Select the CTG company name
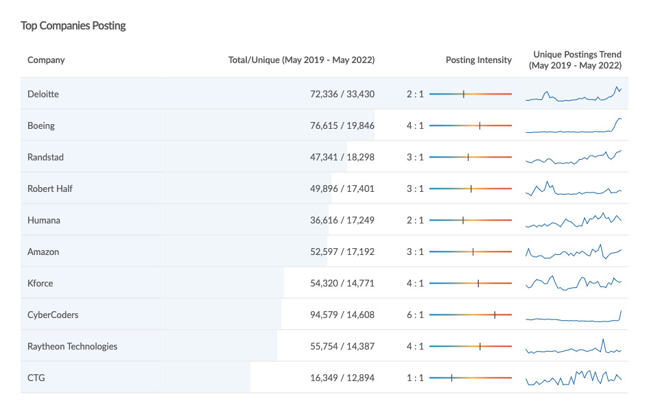This screenshot has height=414, width=649. click(x=36, y=378)
